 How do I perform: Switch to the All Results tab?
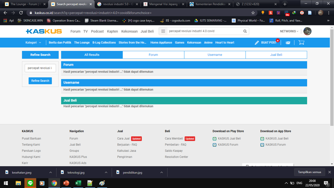tap(92, 55)
